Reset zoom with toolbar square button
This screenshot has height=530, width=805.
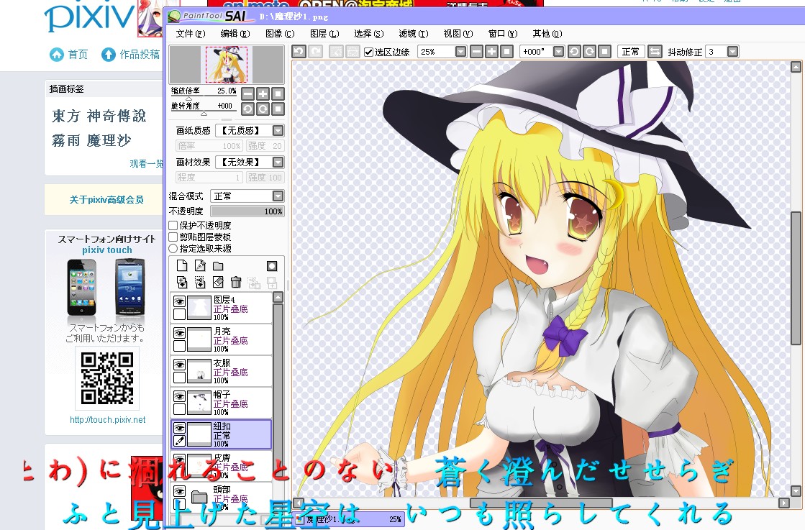[x=506, y=51]
